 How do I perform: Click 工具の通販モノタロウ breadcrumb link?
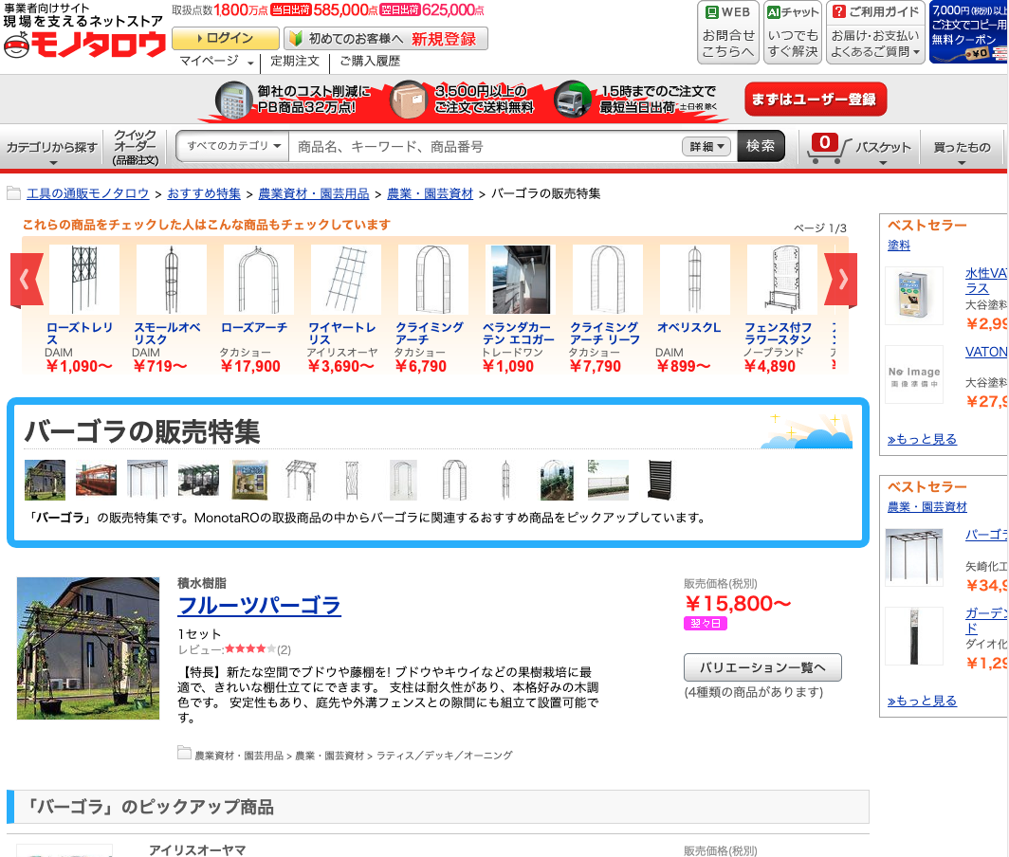(87, 193)
